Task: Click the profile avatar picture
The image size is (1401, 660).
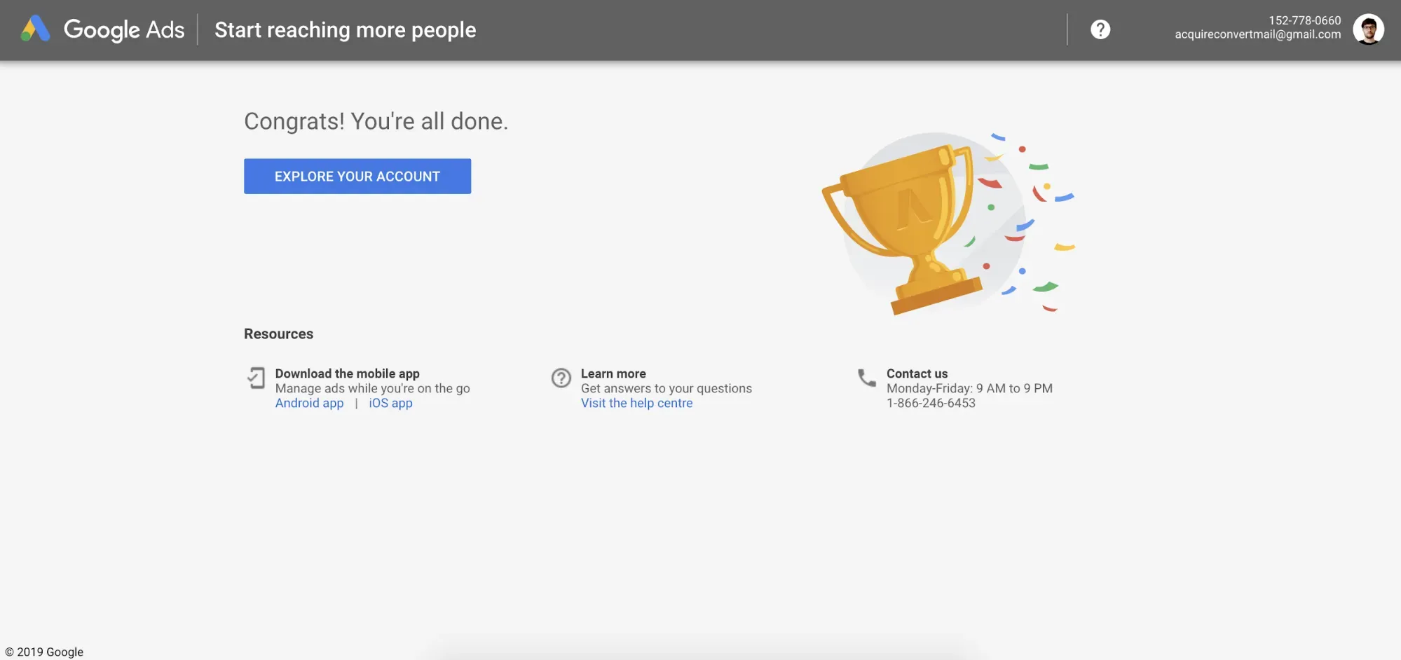Action: (x=1367, y=29)
